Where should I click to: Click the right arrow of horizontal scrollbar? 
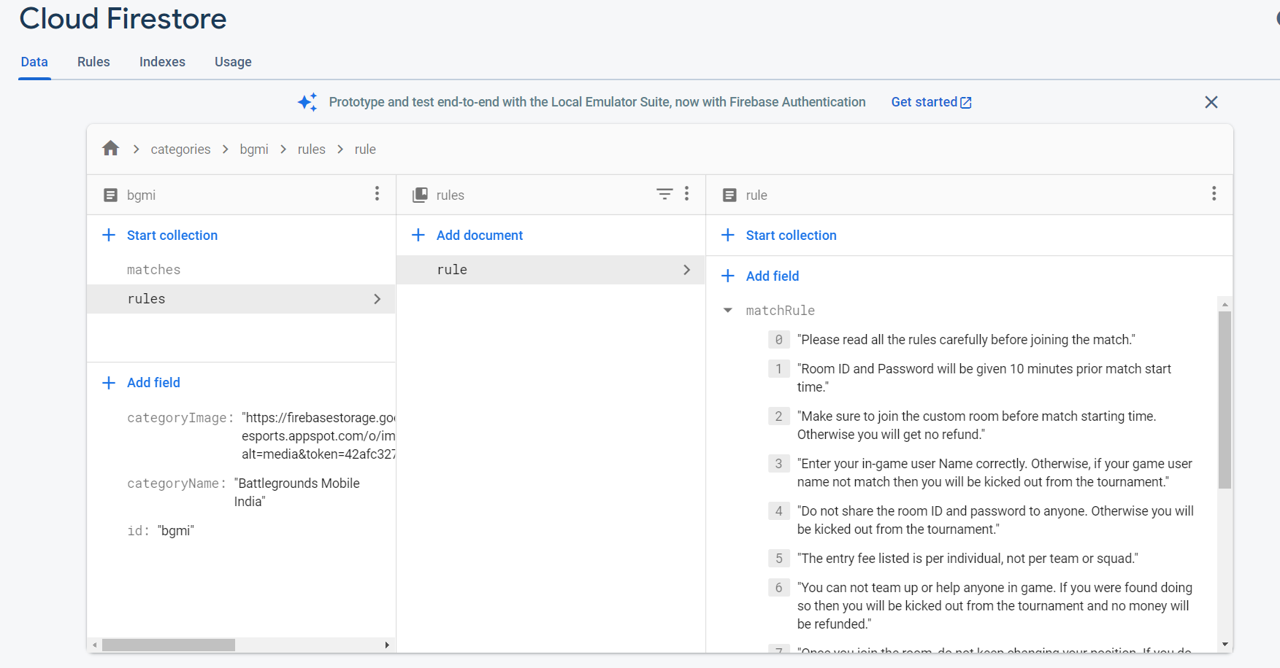pyautogui.click(x=387, y=645)
